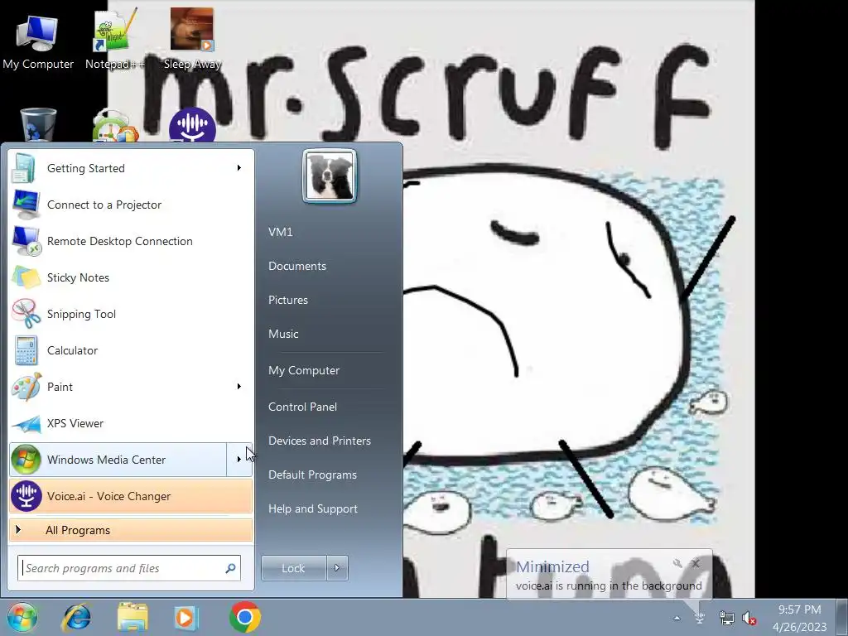Image resolution: width=848 pixels, height=636 pixels.
Task: Show All Programs list
Action: tap(131, 530)
